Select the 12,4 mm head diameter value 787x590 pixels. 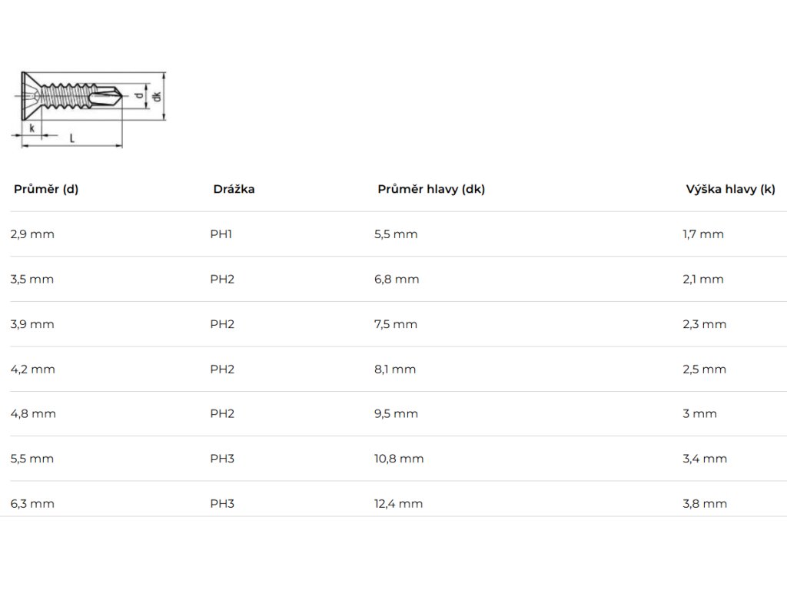coord(398,504)
